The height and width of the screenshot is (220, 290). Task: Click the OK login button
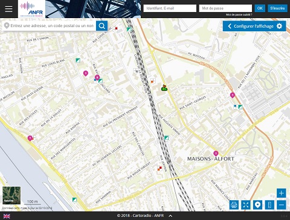[260, 8]
